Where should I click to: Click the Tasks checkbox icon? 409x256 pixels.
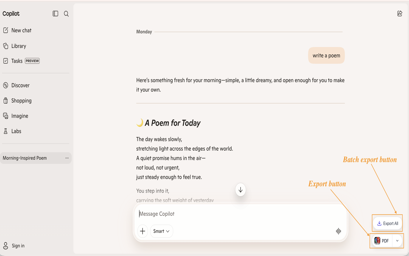6,61
